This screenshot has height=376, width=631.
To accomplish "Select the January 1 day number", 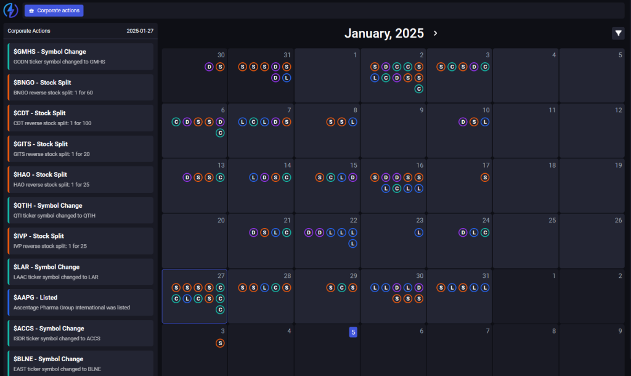I will (355, 55).
